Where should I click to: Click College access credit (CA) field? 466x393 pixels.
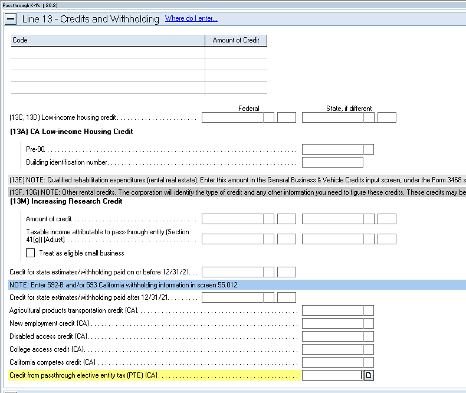tap(333, 349)
